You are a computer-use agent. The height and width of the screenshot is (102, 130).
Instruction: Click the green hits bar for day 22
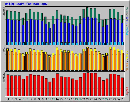point(87,12)
